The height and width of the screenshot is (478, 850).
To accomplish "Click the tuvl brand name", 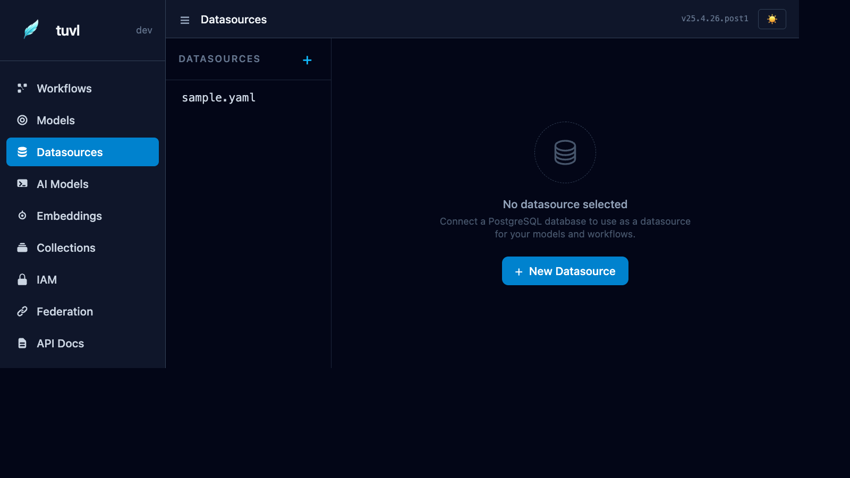I will click(68, 30).
